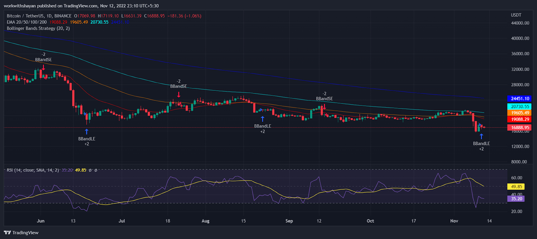The width and height of the screenshot is (537, 239).
Task: Click the June BBandLE +2 signal label
Action: (87, 141)
